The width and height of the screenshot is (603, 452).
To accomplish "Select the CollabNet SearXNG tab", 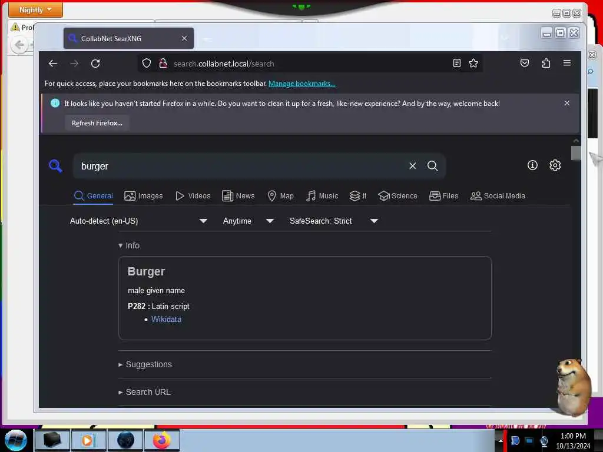I will click(x=128, y=38).
